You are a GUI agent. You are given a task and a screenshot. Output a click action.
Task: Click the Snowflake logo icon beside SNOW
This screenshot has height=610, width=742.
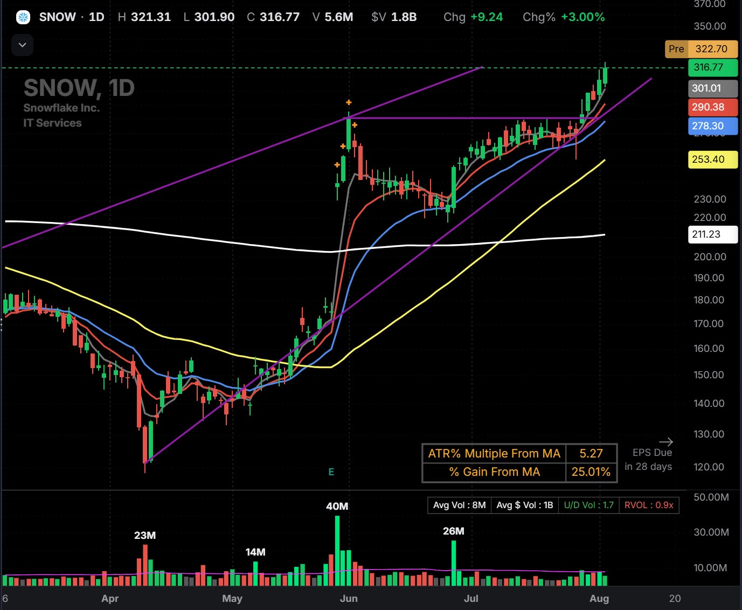pyautogui.click(x=23, y=17)
